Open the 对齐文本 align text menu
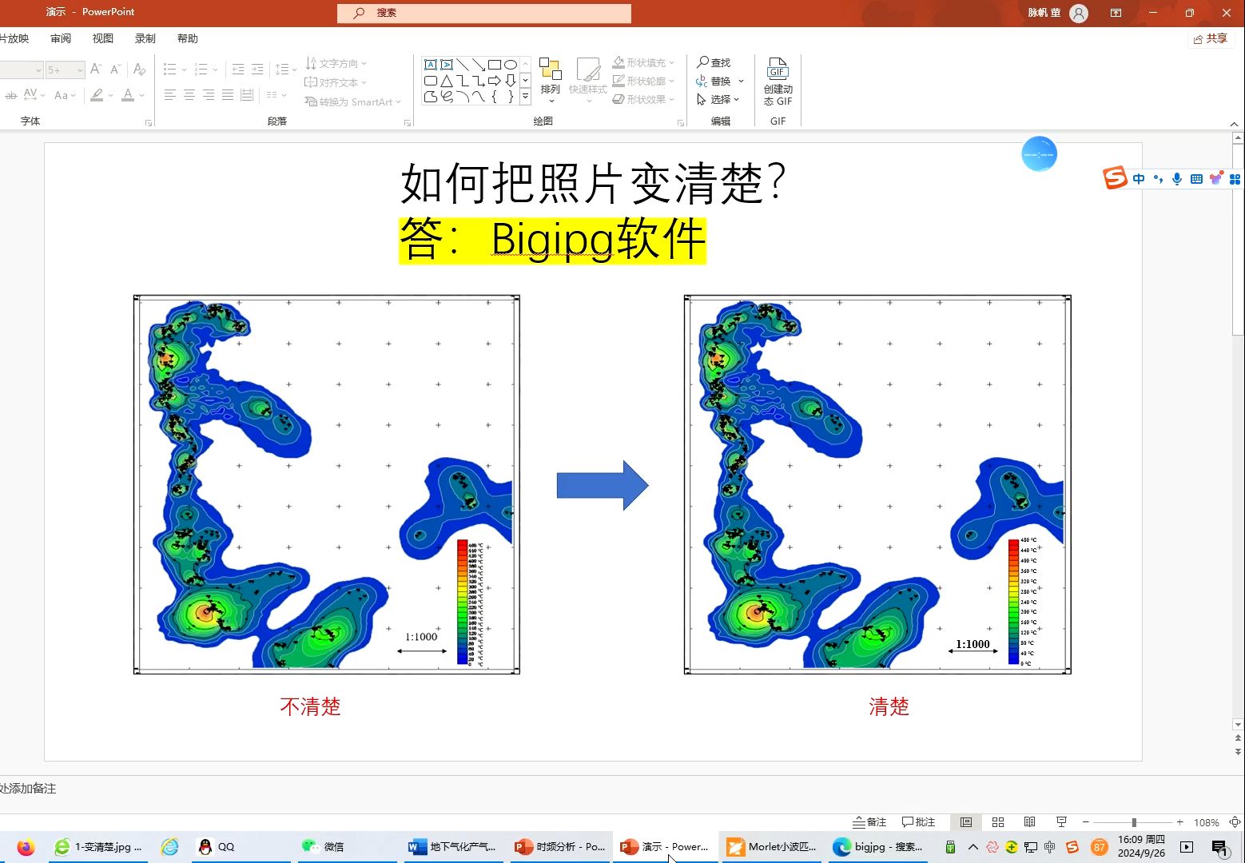 336,82
